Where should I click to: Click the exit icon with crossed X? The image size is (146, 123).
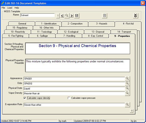(x=136, y=16)
